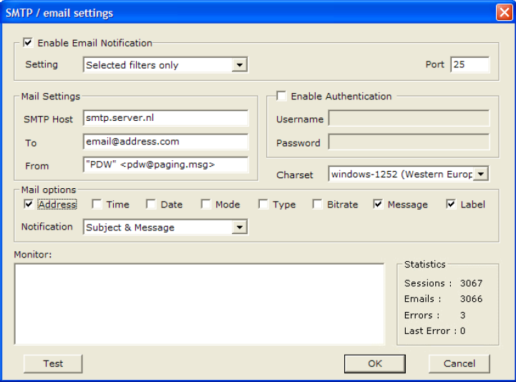Tick the Bitrate checkbox
516x382 pixels.
pyautogui.click(x=317, y=205)
